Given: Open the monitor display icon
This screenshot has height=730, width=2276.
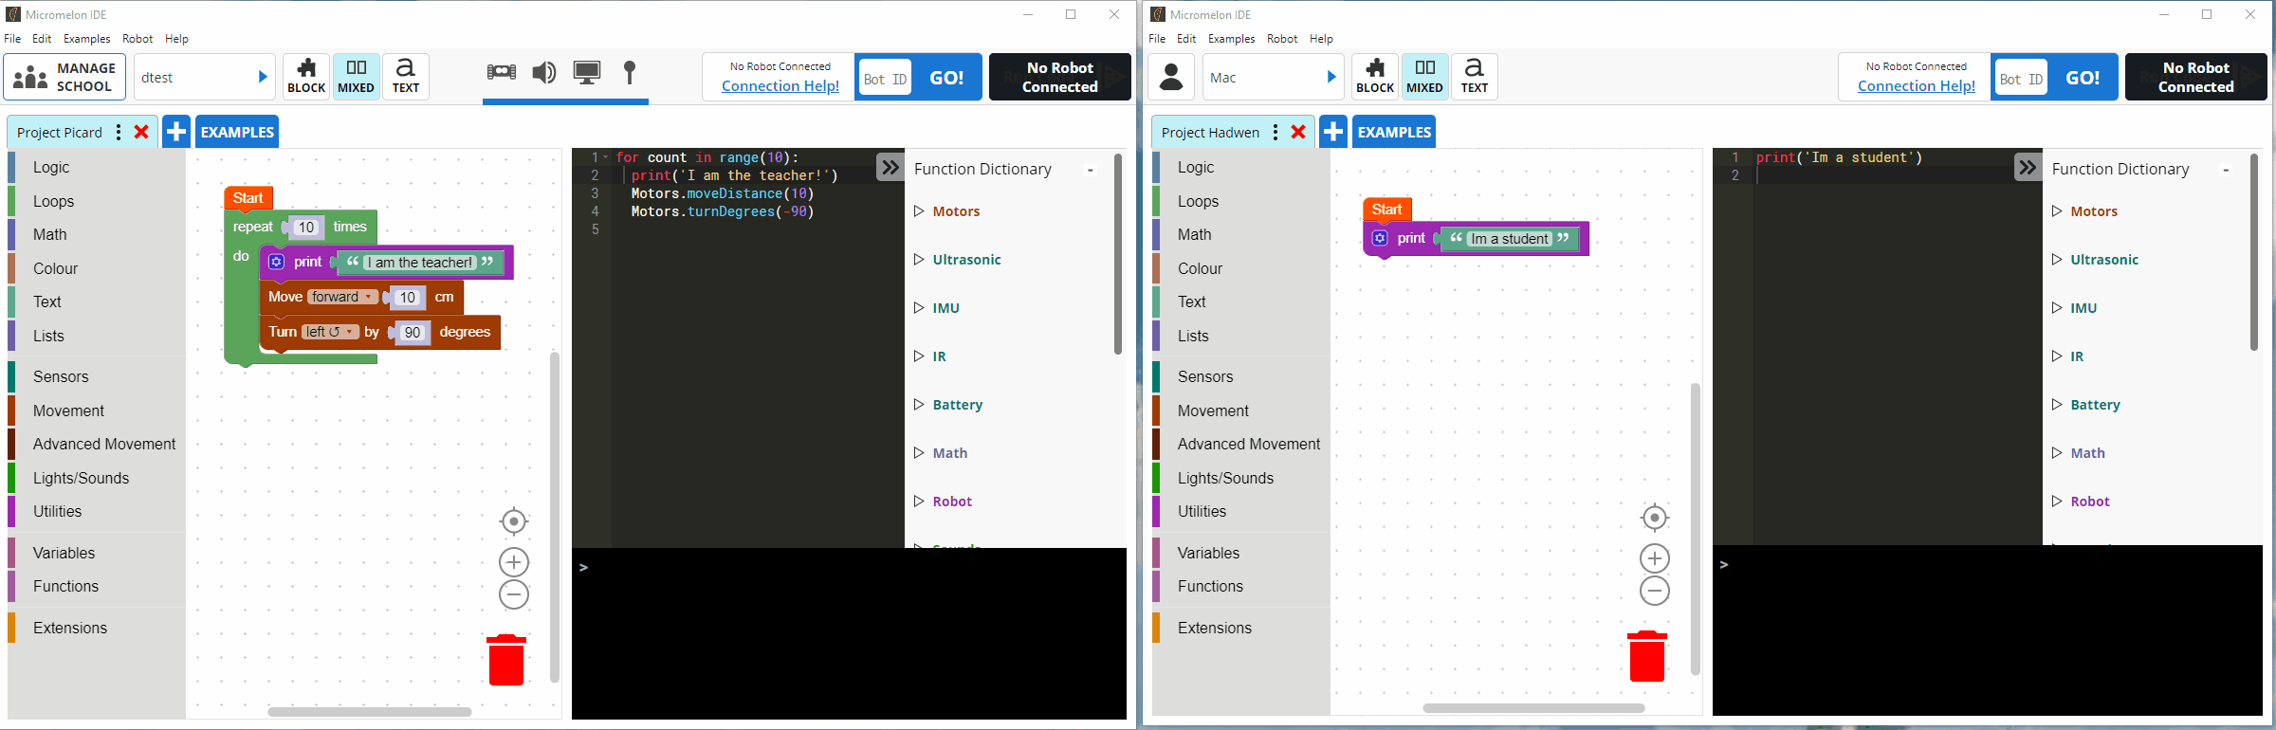Looking at the screenshot, I should tap(587, 73).
